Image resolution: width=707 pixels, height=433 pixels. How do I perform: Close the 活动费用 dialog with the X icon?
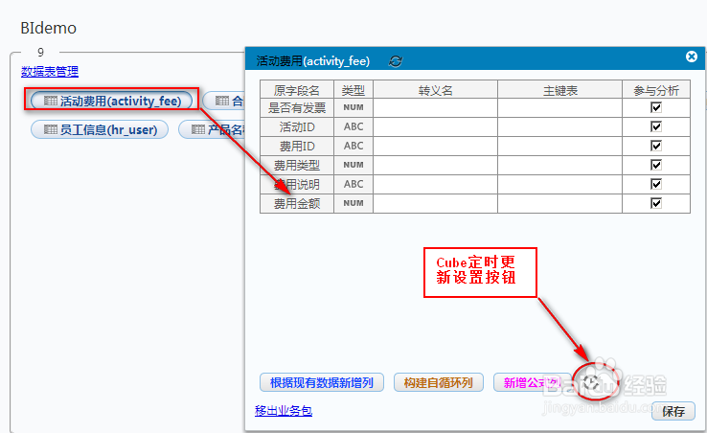tap(692, 57)
